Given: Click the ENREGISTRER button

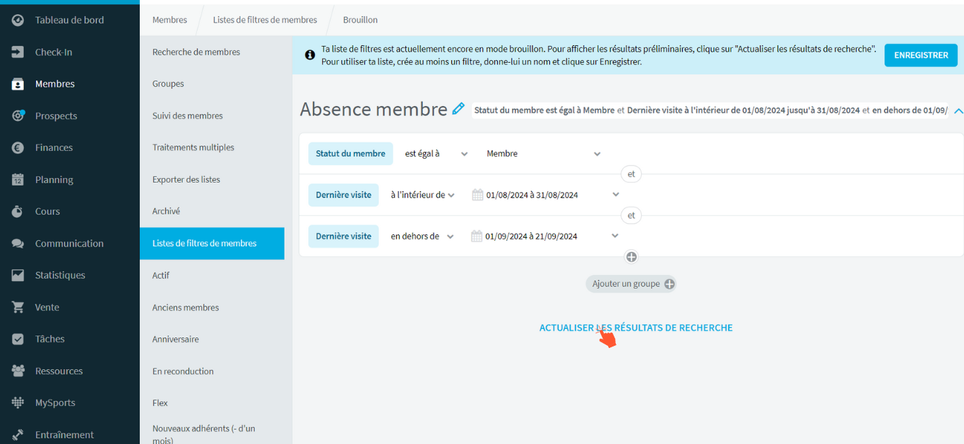Looking at the screenshot, I should pyautogui.click(x=921, y=55).
